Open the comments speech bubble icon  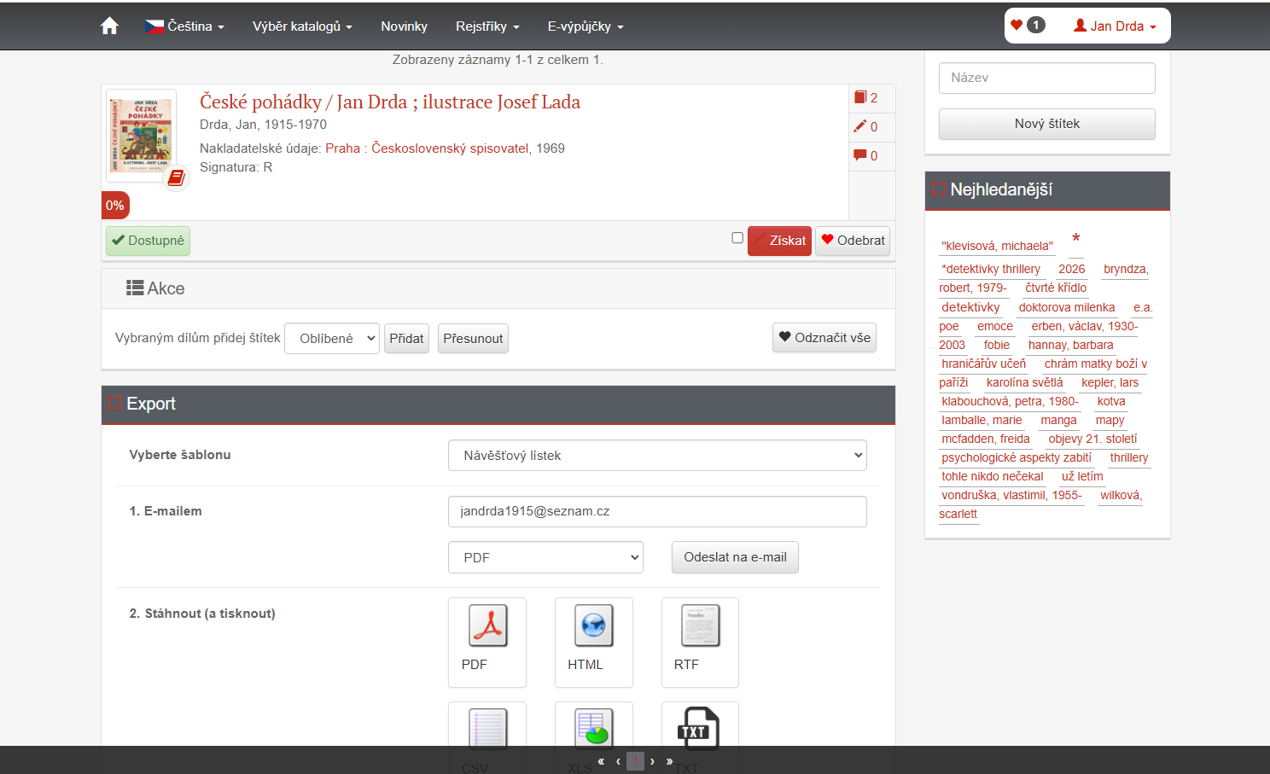pos(866,155)
